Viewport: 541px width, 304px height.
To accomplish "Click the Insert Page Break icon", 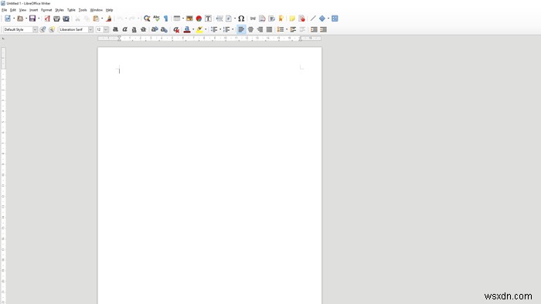I will tap(219, 19).
